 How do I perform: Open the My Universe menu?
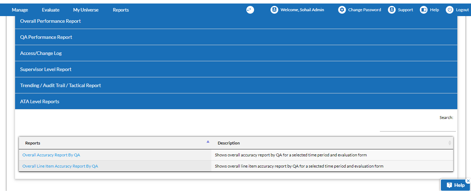86,10
